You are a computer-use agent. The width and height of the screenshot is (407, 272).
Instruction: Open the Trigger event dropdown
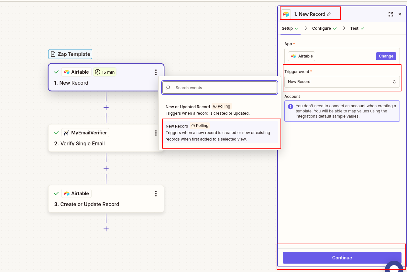tap(342, 82)
